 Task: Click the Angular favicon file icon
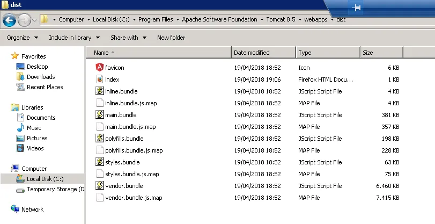(99, 68)
